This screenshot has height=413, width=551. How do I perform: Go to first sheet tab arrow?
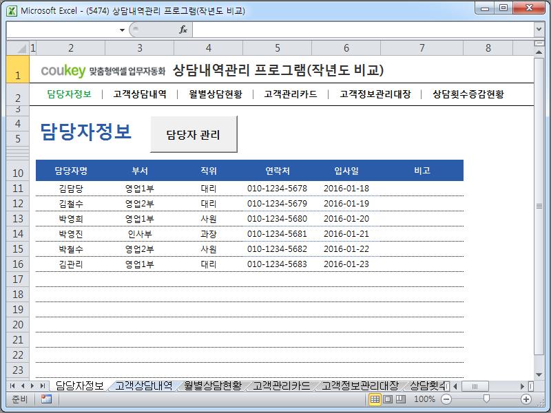coord(12,385)
